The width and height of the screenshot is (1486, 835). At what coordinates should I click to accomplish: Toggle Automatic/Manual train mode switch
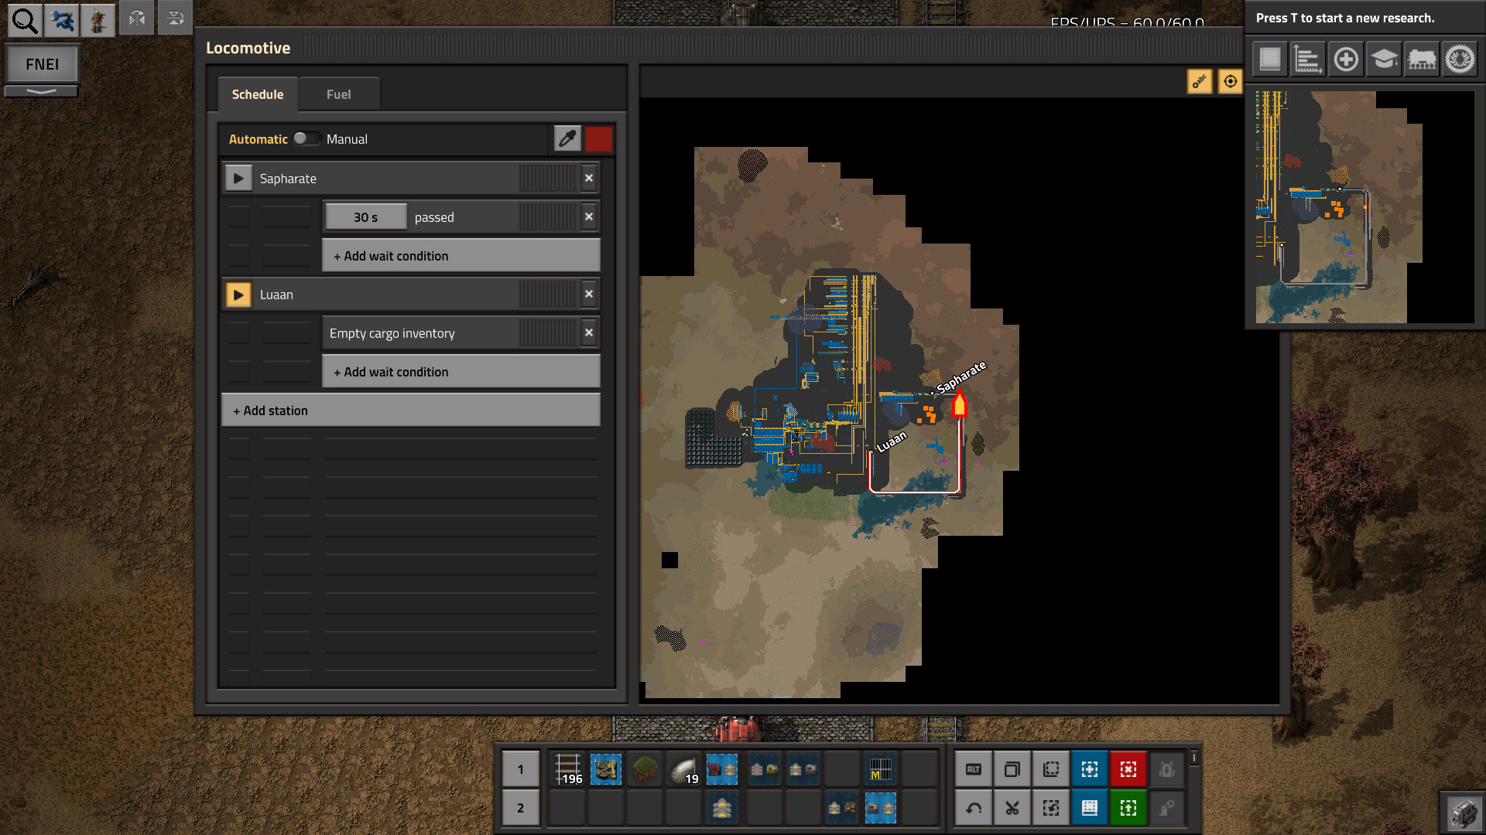click(306, 138)
